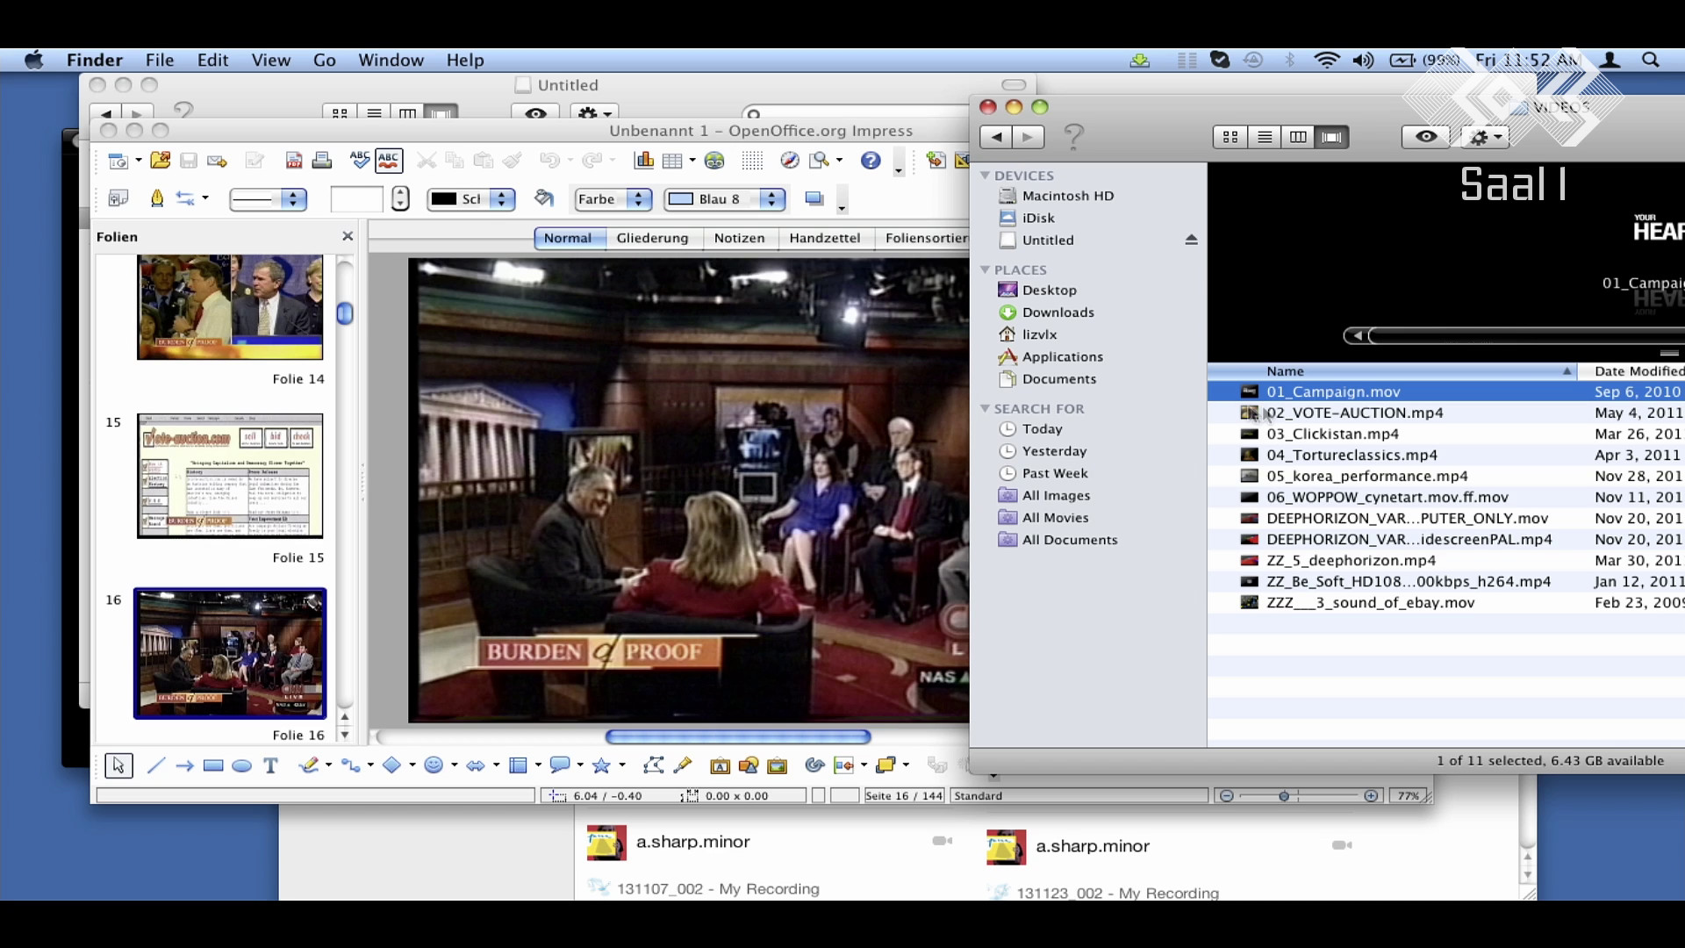Close the Folien slide panel
Viewport: 1685px width, 948px height.
(348, 236)
